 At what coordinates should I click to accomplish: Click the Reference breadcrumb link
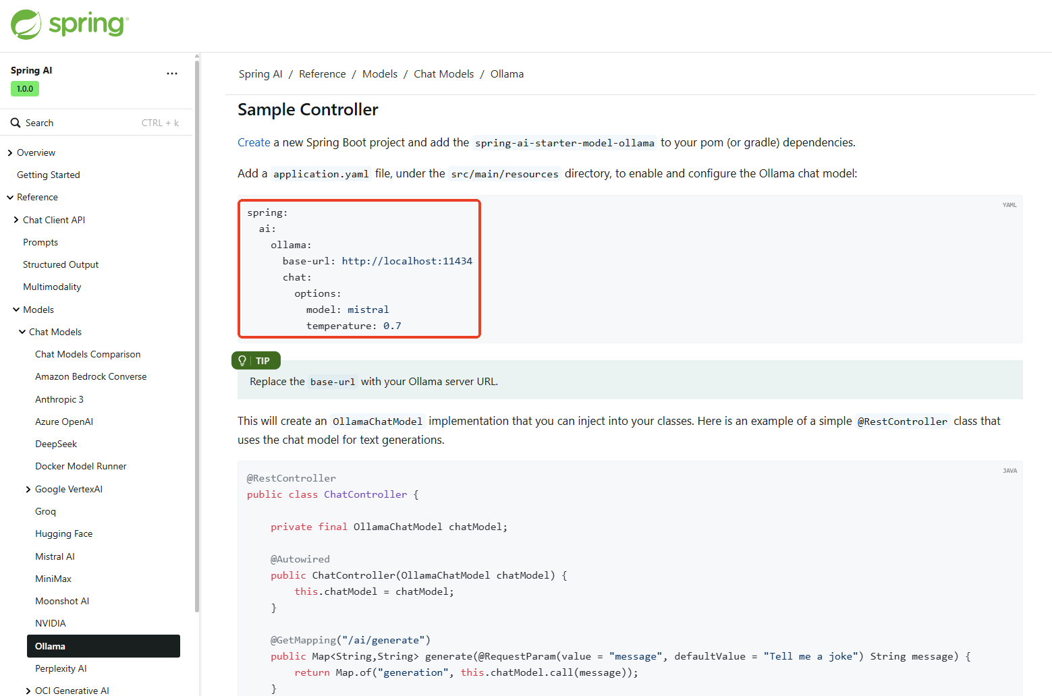[323, 74]
